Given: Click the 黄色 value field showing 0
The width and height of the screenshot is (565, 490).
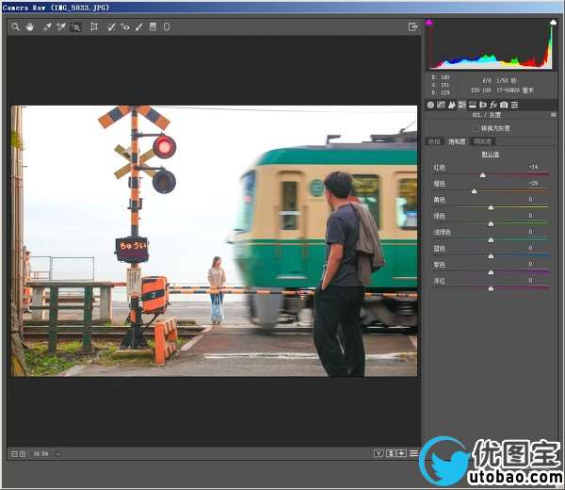Looking at the screenshot, I should 531,200.
